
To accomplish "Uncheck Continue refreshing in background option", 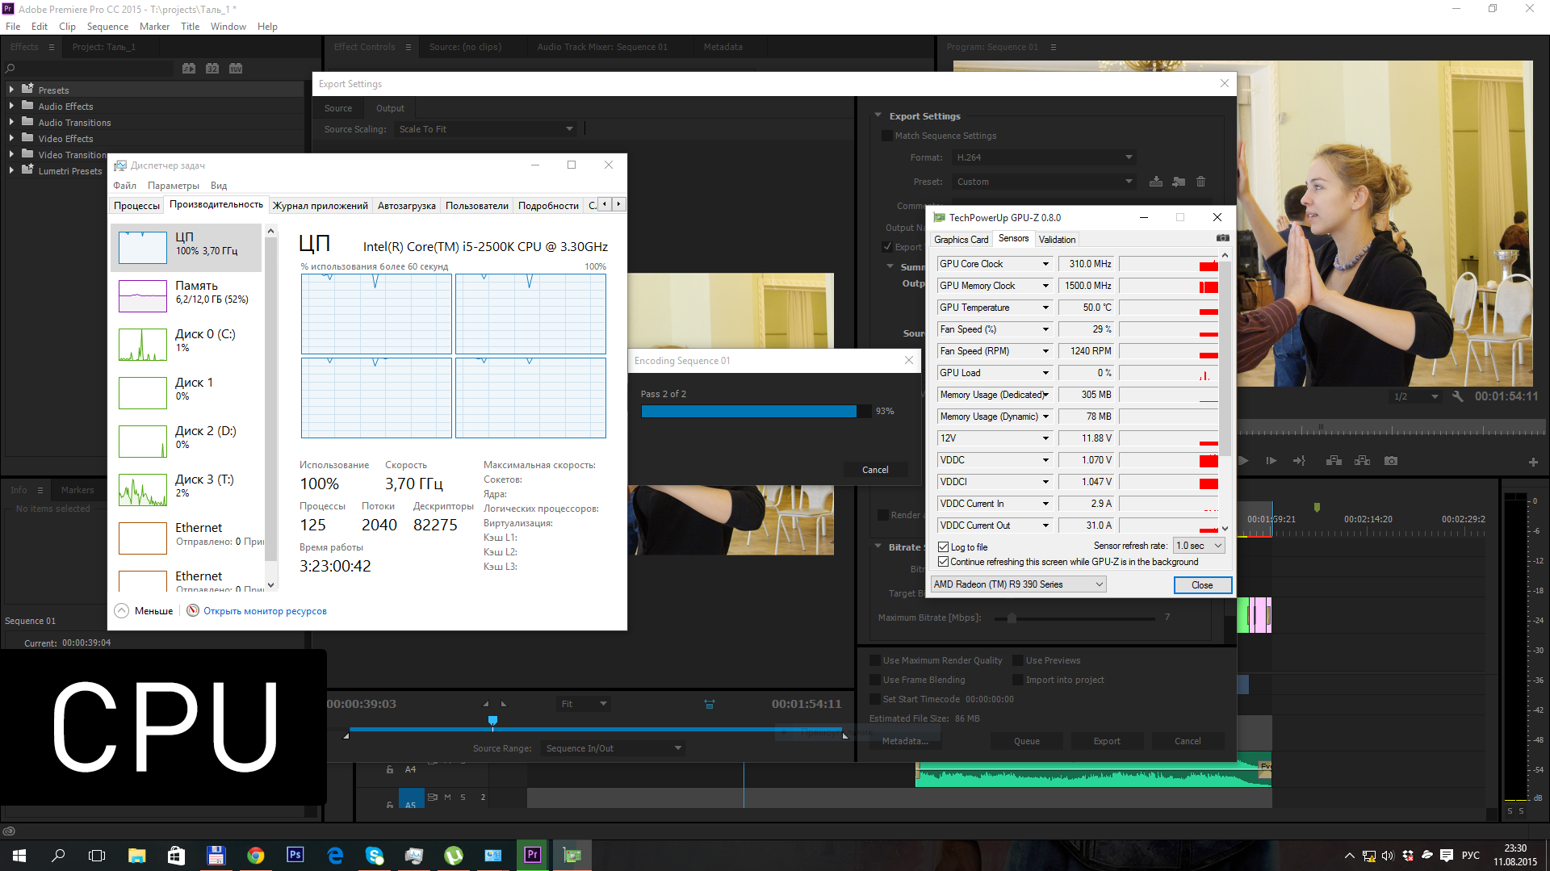I will click(x=943, y=562).
